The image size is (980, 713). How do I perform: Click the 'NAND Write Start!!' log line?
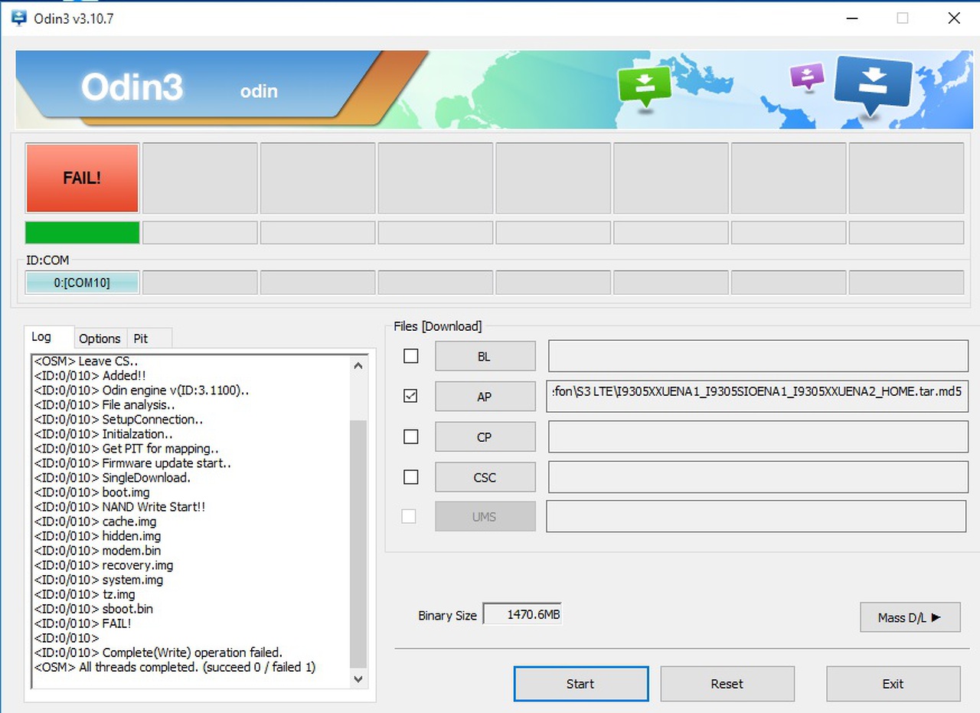click(119, 507)
